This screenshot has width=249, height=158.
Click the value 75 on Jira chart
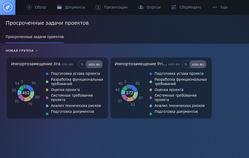click(x=30, y=104)
